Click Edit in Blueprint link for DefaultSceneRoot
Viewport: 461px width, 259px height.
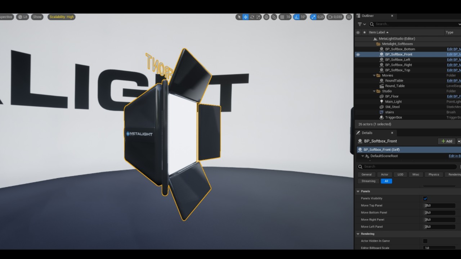[455, 156]
